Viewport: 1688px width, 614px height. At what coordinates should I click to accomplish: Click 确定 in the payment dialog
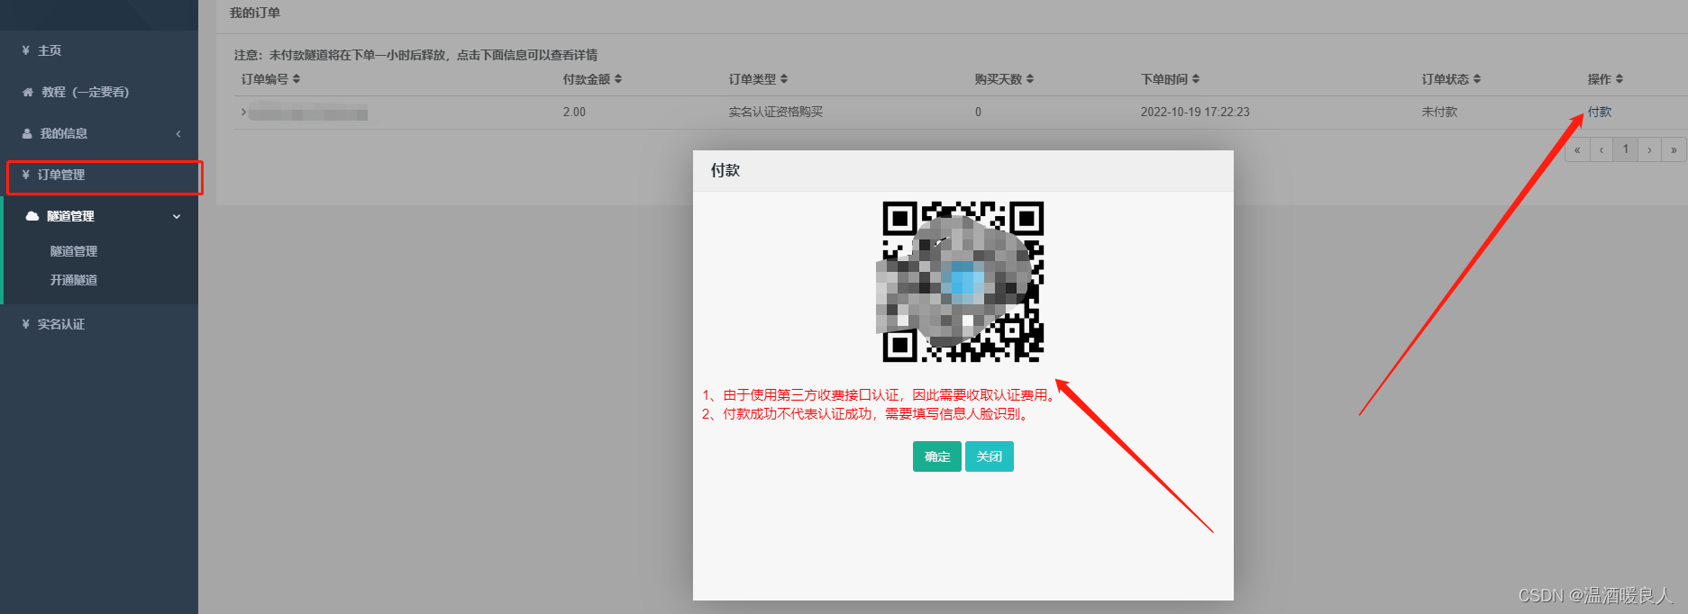pyautogui.click(x=937, y=456)
